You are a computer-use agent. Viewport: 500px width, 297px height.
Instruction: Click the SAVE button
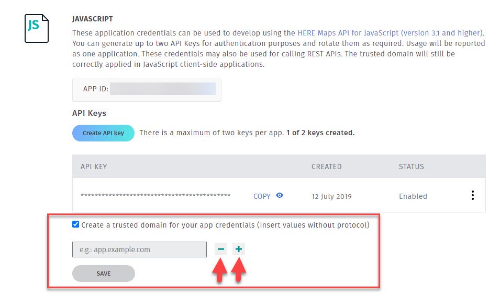coord(104,274)
